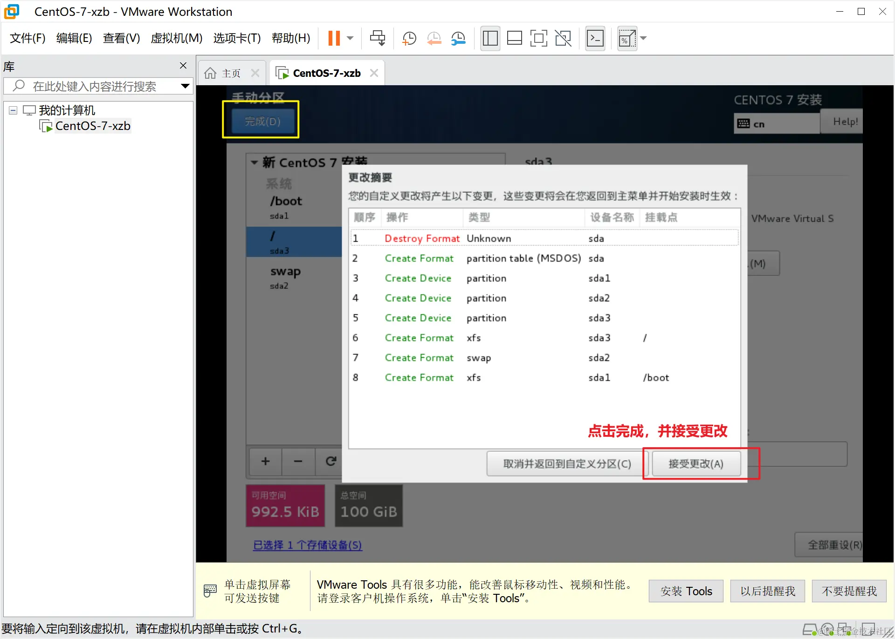The image size is (895, 639).
Task: Select row 7 Create Format swap
Action: (x=544, y=358)
